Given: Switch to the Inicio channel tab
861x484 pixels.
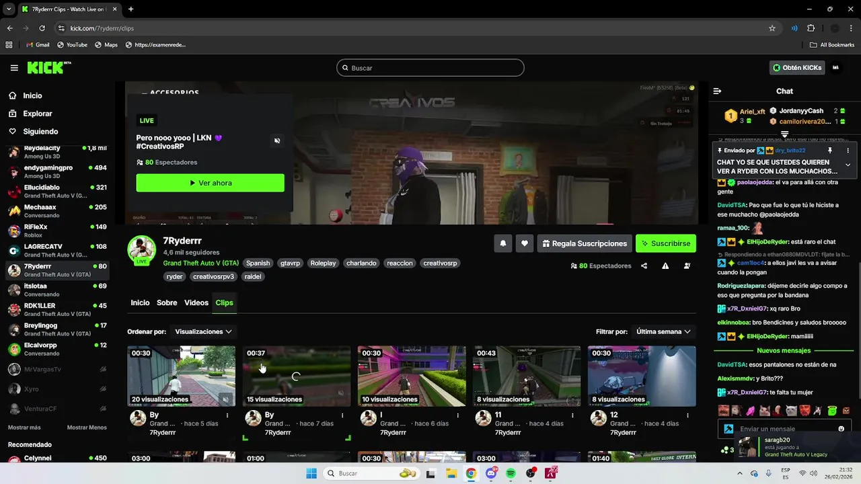Looking at the screenshot, I should click(140, 302).
